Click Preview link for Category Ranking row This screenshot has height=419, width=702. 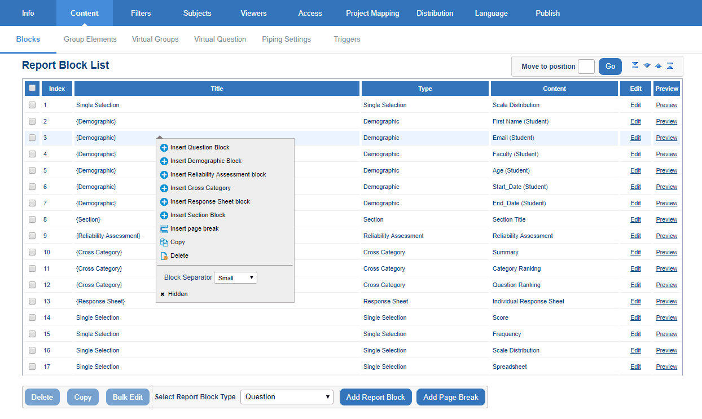(x=666, y=268)
